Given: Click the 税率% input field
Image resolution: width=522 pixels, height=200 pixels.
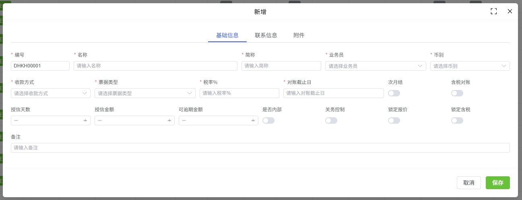Looking at the screenshot, I should [239, 93].
